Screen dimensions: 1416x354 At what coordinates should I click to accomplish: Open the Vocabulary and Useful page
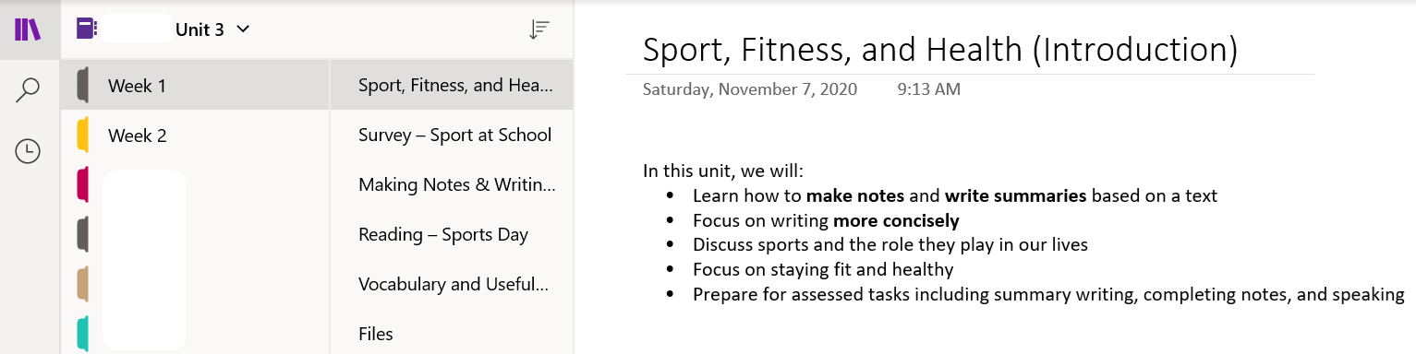point(452,285)
